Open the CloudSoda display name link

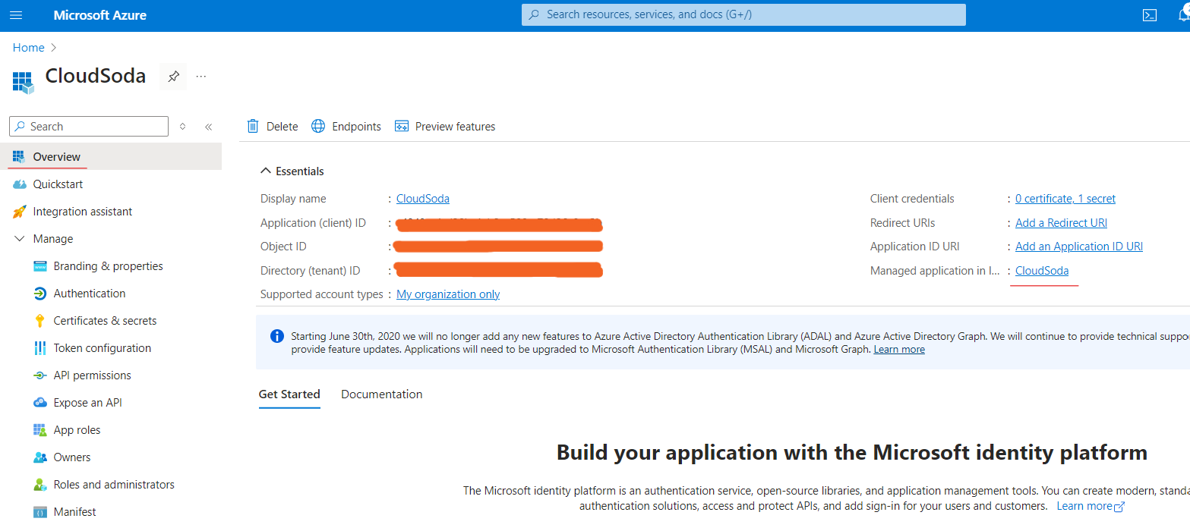click(x=423, y=199)
